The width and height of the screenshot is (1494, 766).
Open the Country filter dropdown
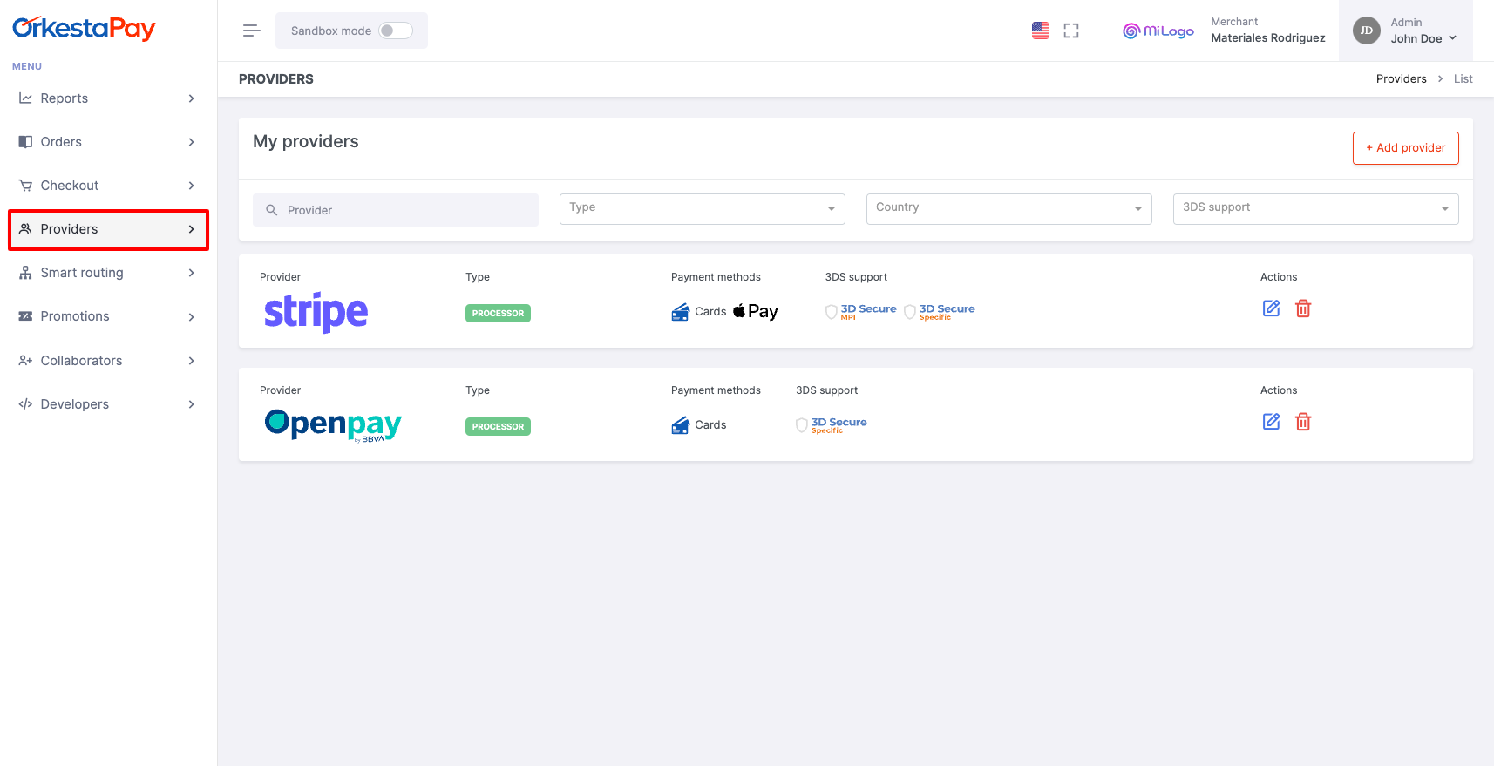pyautogui.click(x=1009, y=208)
